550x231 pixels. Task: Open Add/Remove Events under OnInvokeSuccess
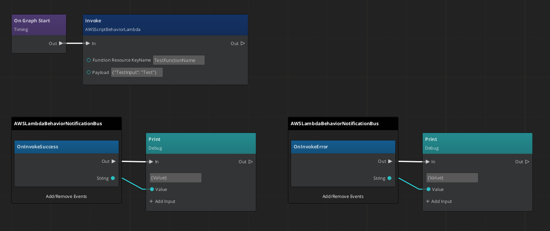(66, 196)
